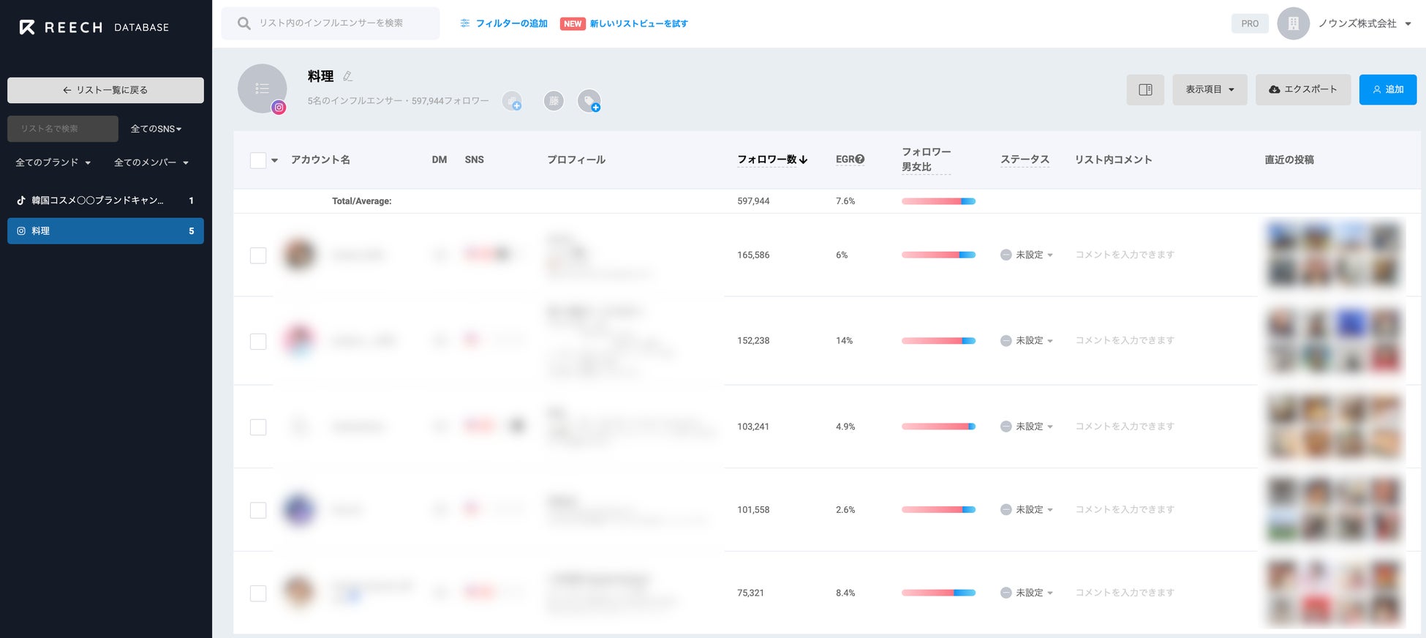Click the add tag icon with plus badge
Screen dimensions: 1426x638
click(x=589, y=100)
